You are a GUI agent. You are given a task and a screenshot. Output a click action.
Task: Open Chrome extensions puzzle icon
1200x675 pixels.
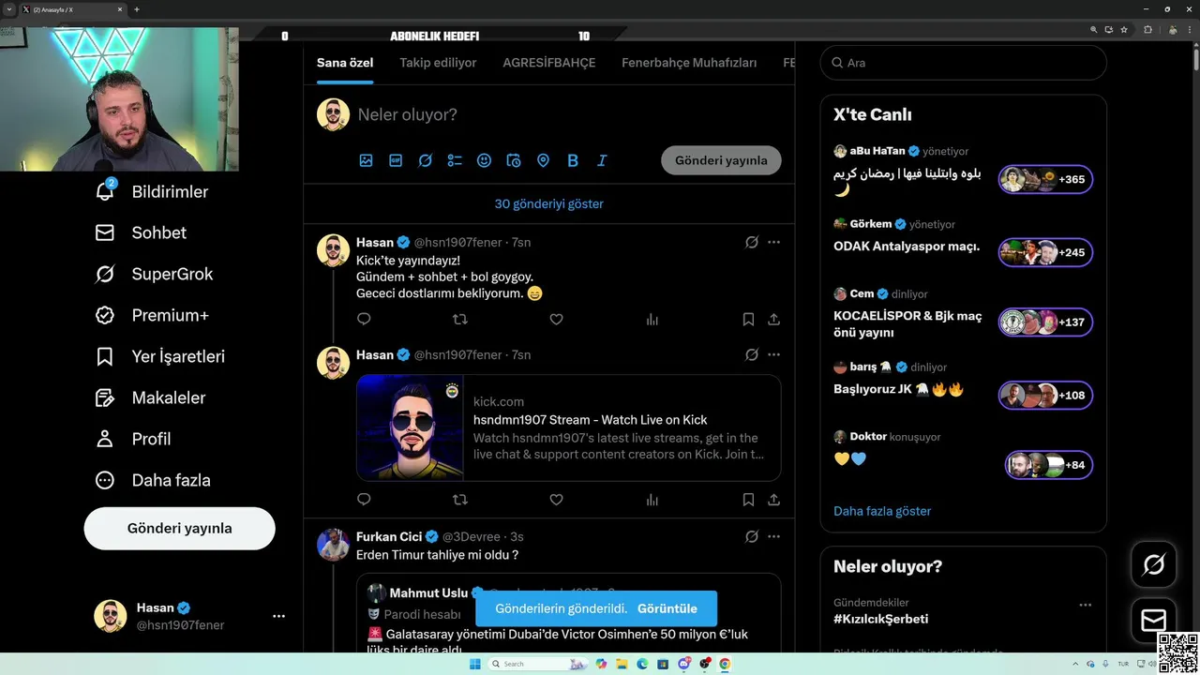tap(1147, 29)
